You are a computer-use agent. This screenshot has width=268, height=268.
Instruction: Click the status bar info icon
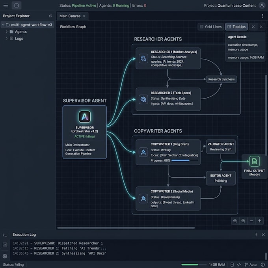click(x=263, y=264)
